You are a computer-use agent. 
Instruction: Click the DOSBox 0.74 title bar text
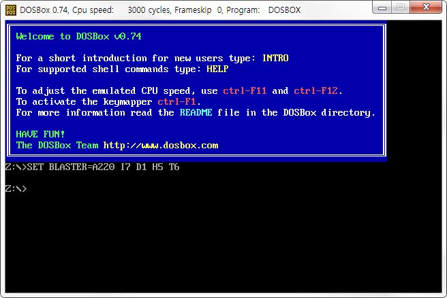click(x=44, y=10)
